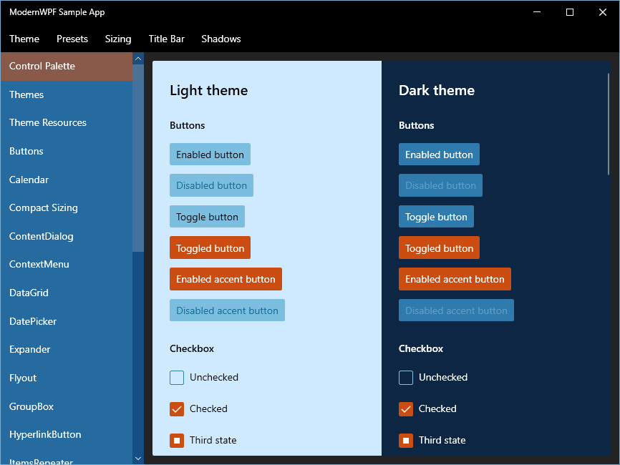Select Flyout in sidebar
The height and width of the screenshot is (465, 620).
67,378
